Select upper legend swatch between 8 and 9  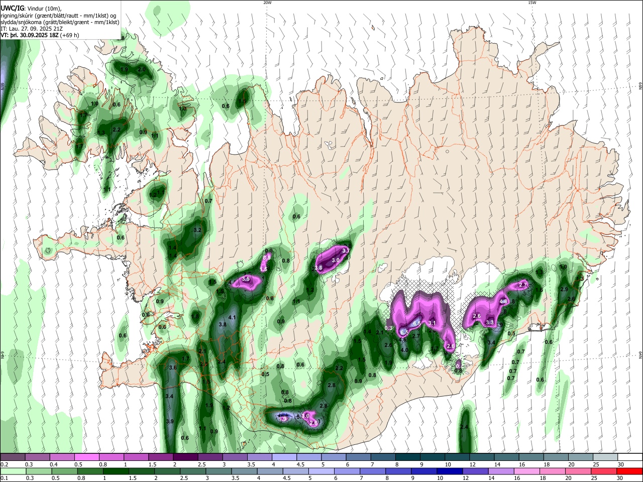(407, 457)
